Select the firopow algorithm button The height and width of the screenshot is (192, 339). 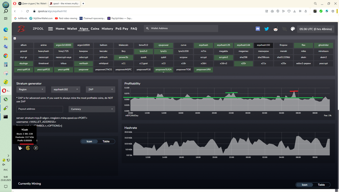283,45
